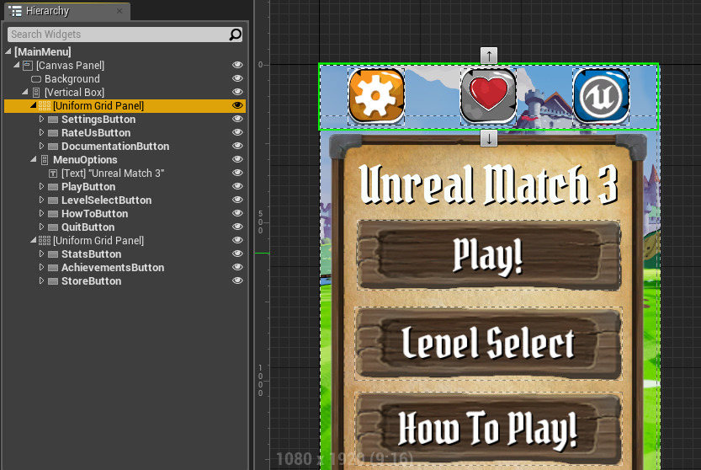
Task: Toggle visibility of the Background widget
Action: click(x=237, y=78)
